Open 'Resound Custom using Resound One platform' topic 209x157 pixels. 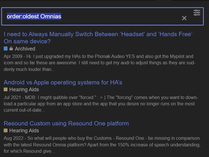pyautogui.click(x=66, y=123)
